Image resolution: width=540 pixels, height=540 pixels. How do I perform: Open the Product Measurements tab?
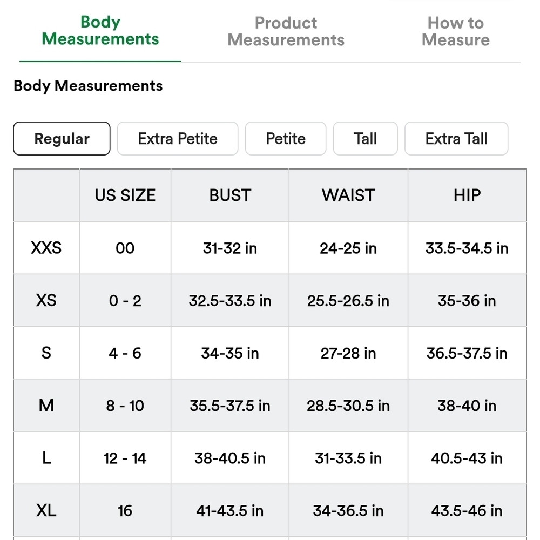tap(286, 31)
